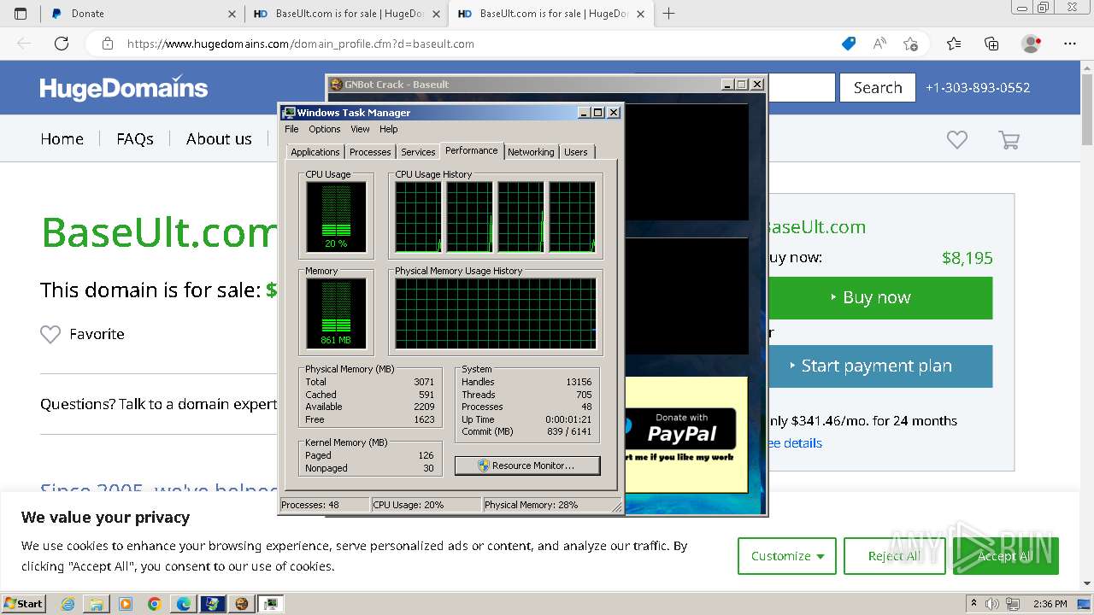Open a new tab with plus button

[x=668, y=14]
